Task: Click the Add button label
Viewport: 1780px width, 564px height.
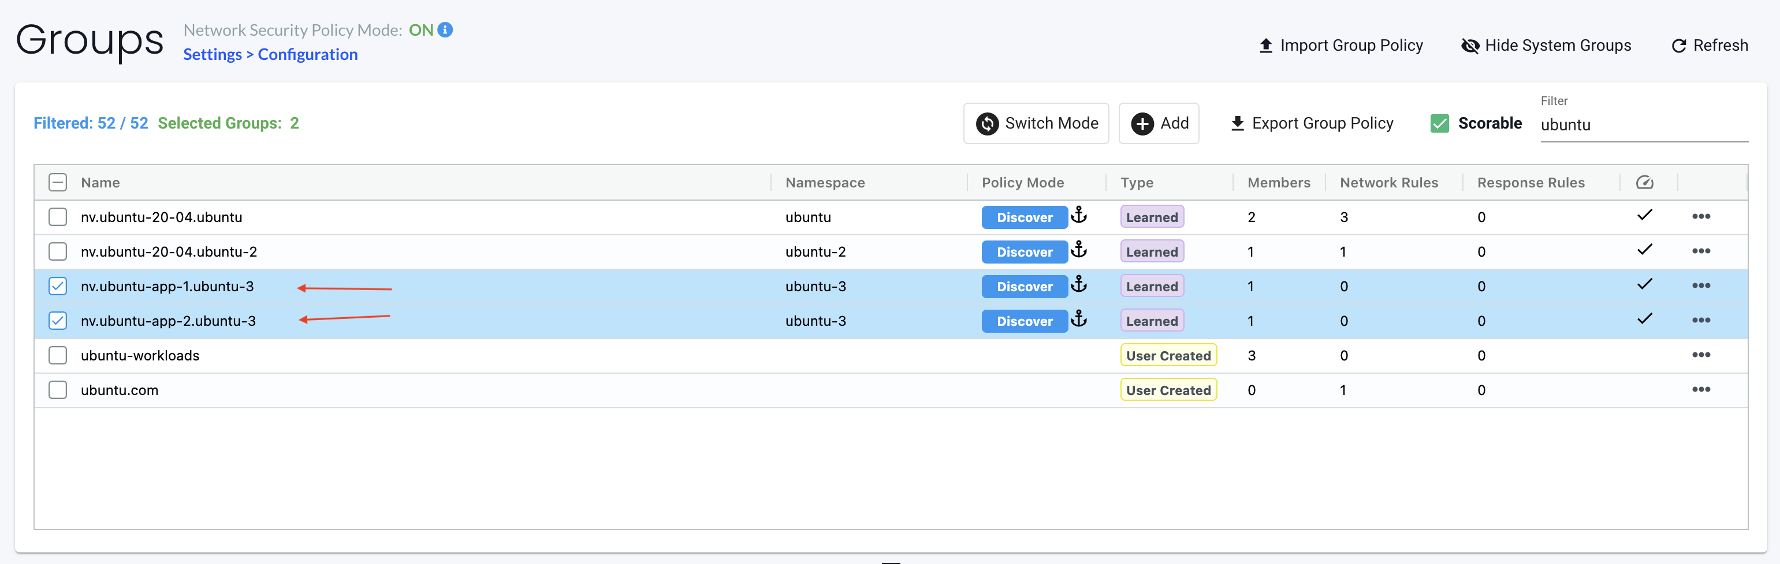Action: 1174,123
